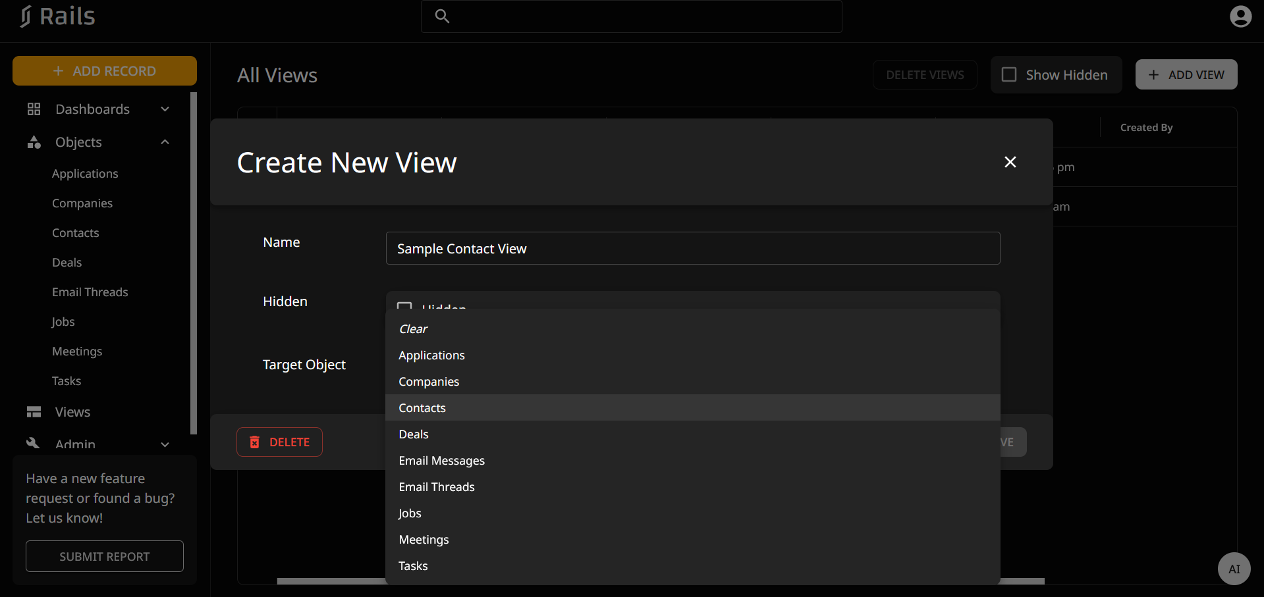Click the red DELETE button
The image size is (1264, 597).
coord(279,442)
